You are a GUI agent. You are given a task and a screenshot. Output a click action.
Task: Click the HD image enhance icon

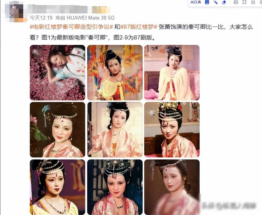pos(207,2)
